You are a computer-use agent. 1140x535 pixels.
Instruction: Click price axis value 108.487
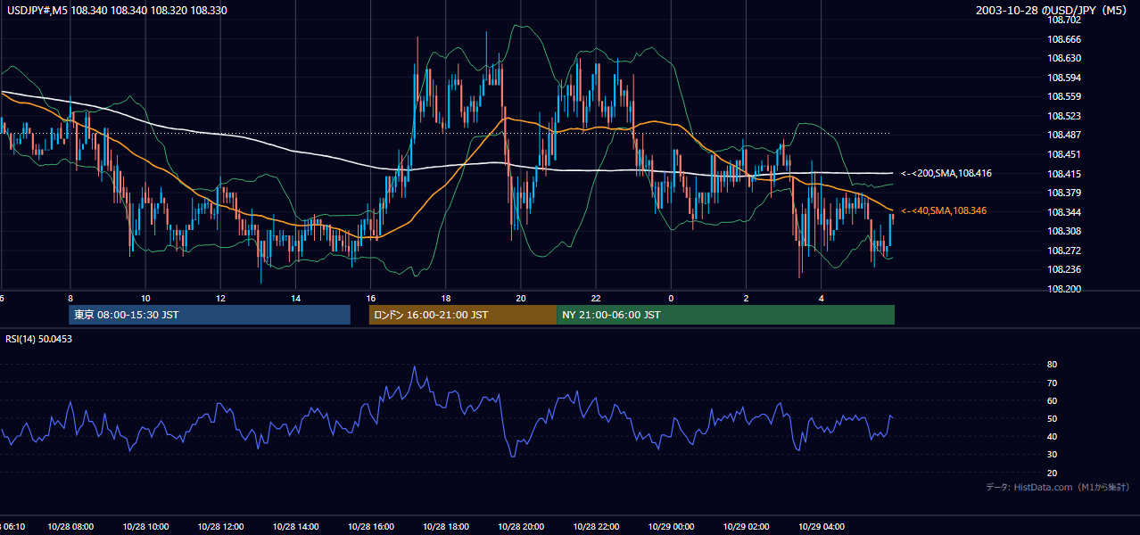[1064, 136]
